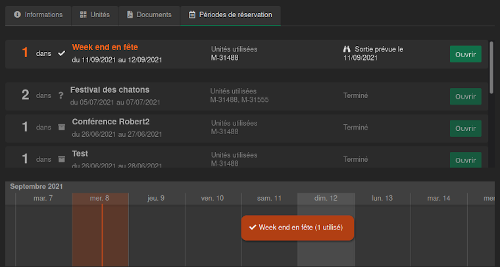Click the binoculars icon near Sortie prévue

tap(347, 49)
